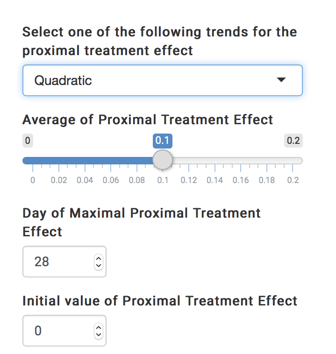Click the blue 0.1 value bubble
Screen dimensions: 336x354
pos(163,141)
